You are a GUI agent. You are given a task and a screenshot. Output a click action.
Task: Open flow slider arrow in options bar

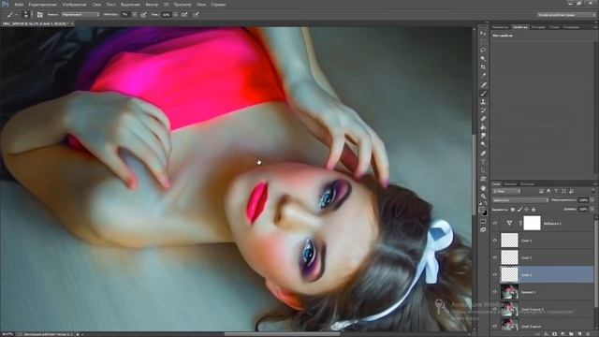(x=176, y=15)
